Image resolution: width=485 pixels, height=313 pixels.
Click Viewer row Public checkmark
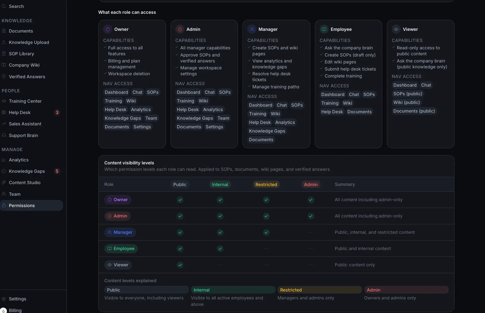pos(180,265)
